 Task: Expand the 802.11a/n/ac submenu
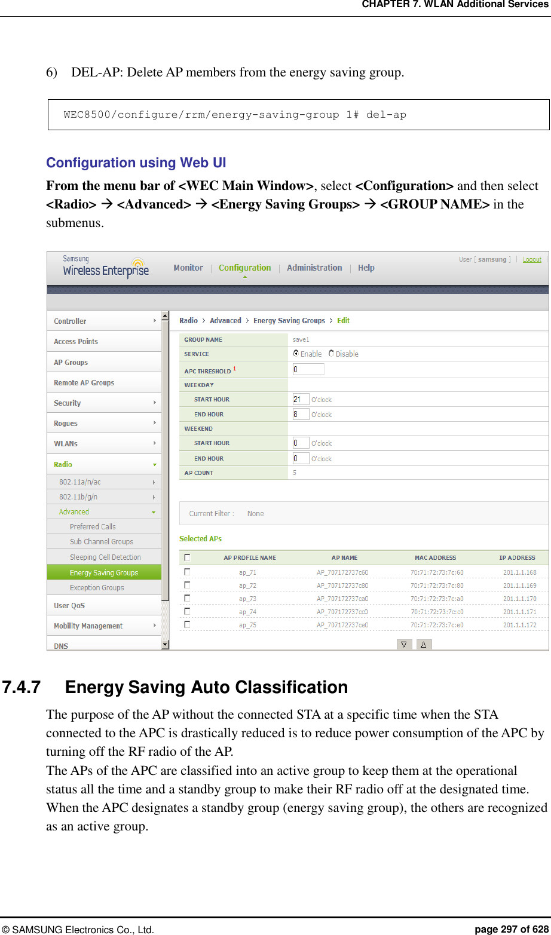[x=104, y=482]
